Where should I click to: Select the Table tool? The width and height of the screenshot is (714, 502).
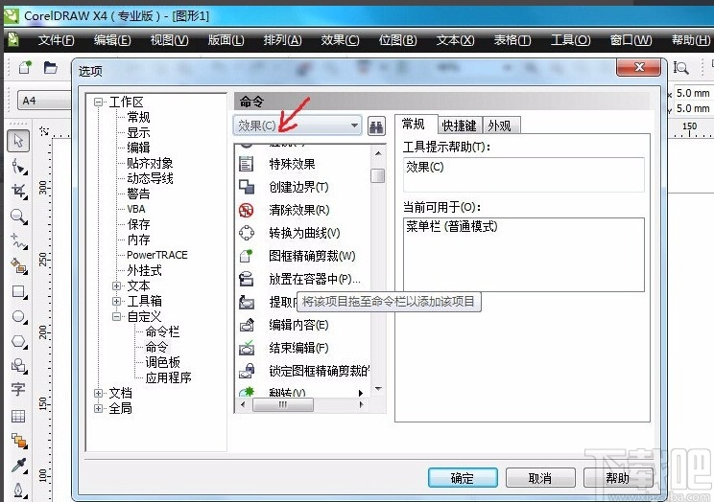pyautogui.click(x=18, y=416)
